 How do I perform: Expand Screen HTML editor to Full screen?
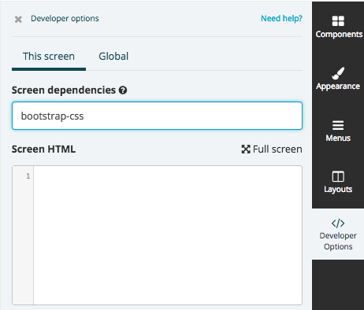pyautogui.click(x=272, y=149)
